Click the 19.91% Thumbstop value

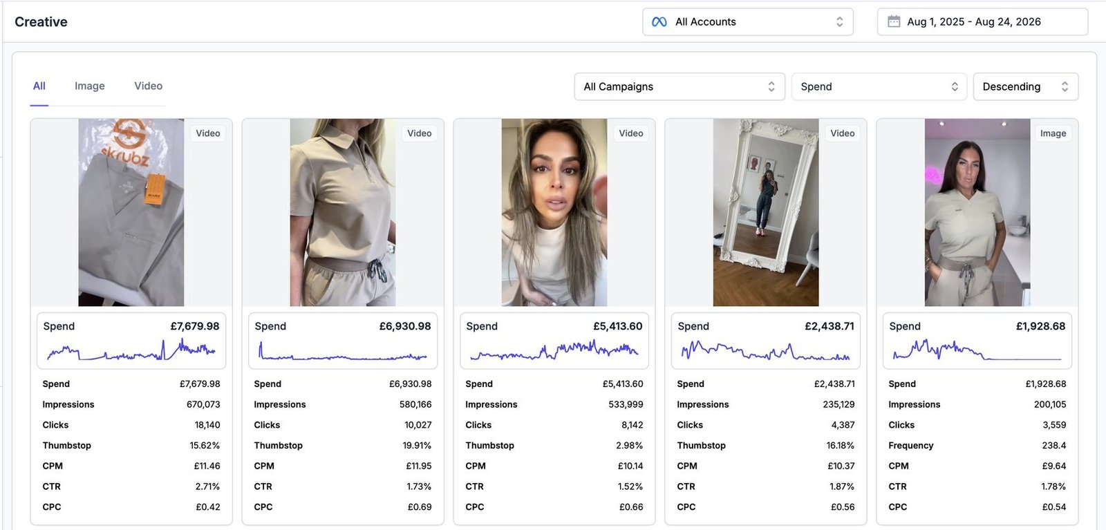(x=417, y=446)
